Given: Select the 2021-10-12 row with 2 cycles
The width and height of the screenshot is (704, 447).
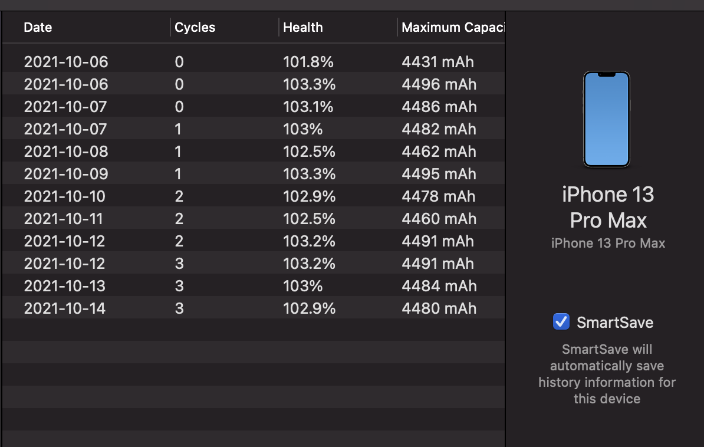Looking at the screenshot, I should pos(65,241).
